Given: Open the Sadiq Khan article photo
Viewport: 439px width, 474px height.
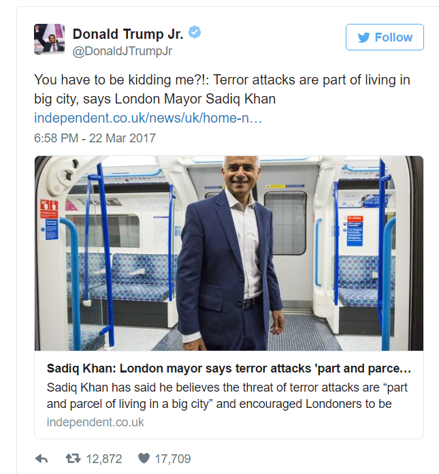Looking at the screenshot, I should click(229, 253).
